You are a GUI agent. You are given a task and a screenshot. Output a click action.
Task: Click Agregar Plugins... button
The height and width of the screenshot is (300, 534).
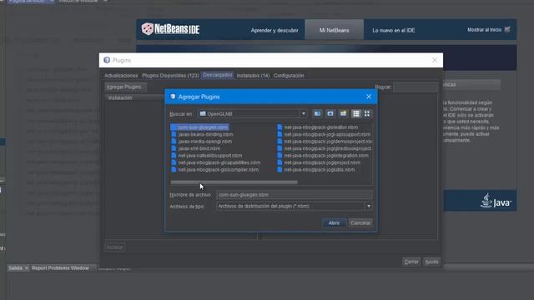coord(125,87)
